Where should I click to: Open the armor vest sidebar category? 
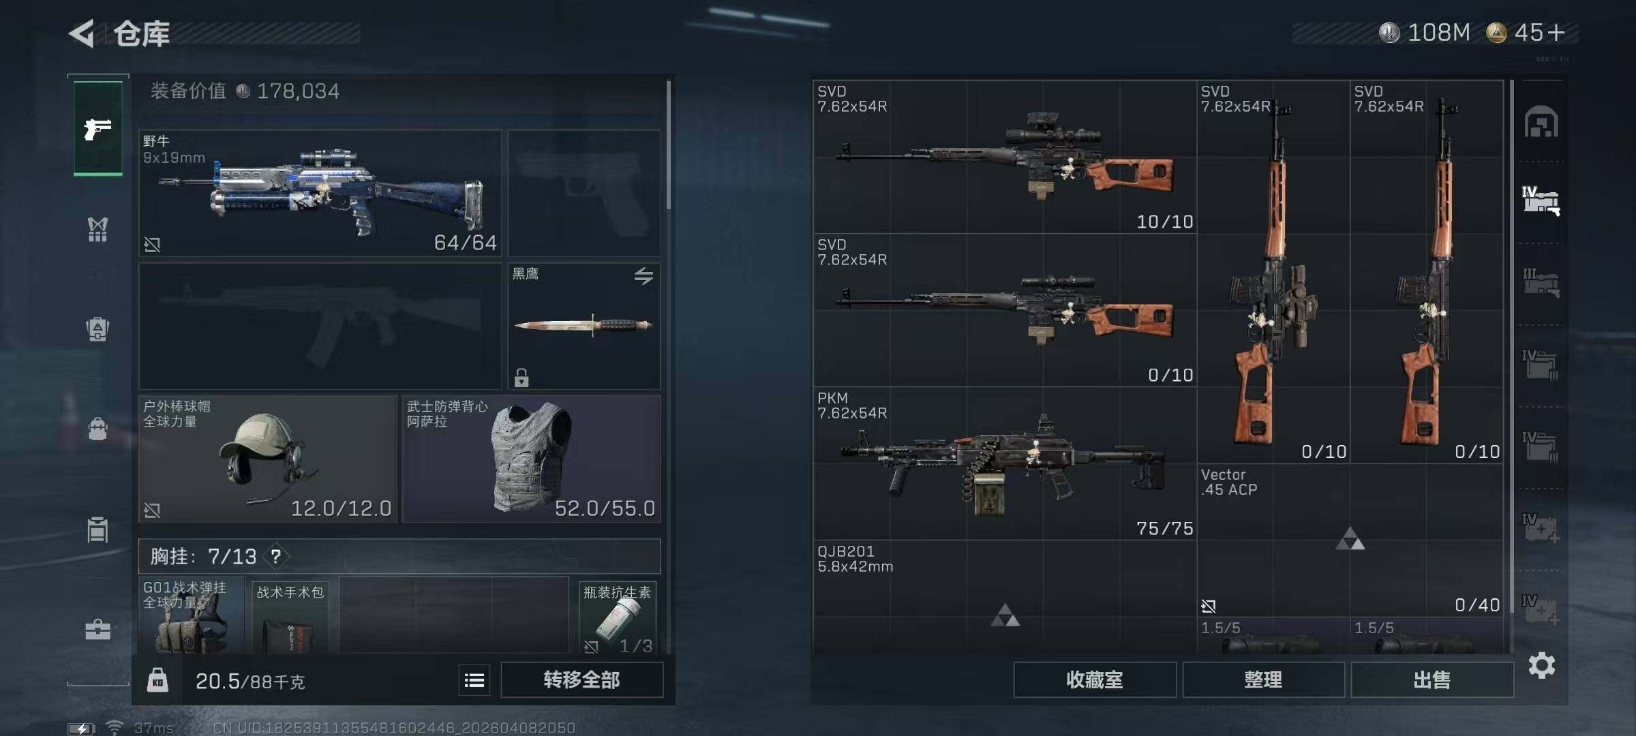(98, 230)
